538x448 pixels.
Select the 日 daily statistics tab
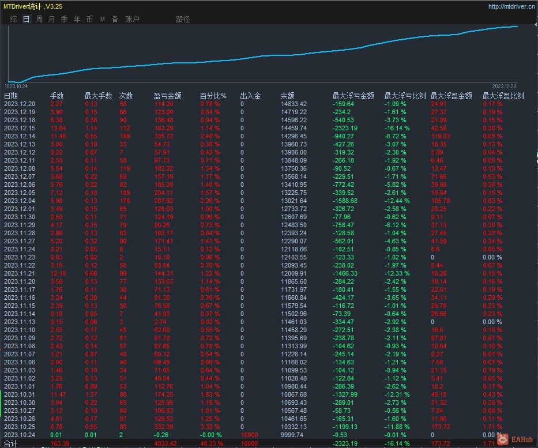pos(27,19)
